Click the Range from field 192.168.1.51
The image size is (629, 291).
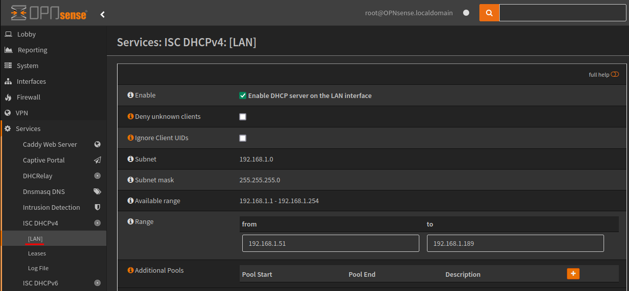(331, 243)
